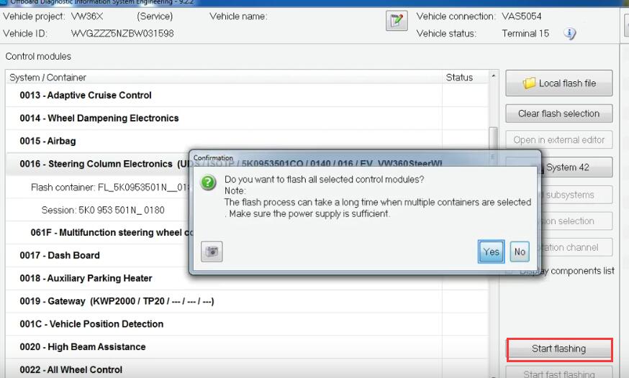Image resolution: width=629 pixels, height=378 pixels.
Task: Click the green question mark confirmation icon
Action: pos(208,183)
